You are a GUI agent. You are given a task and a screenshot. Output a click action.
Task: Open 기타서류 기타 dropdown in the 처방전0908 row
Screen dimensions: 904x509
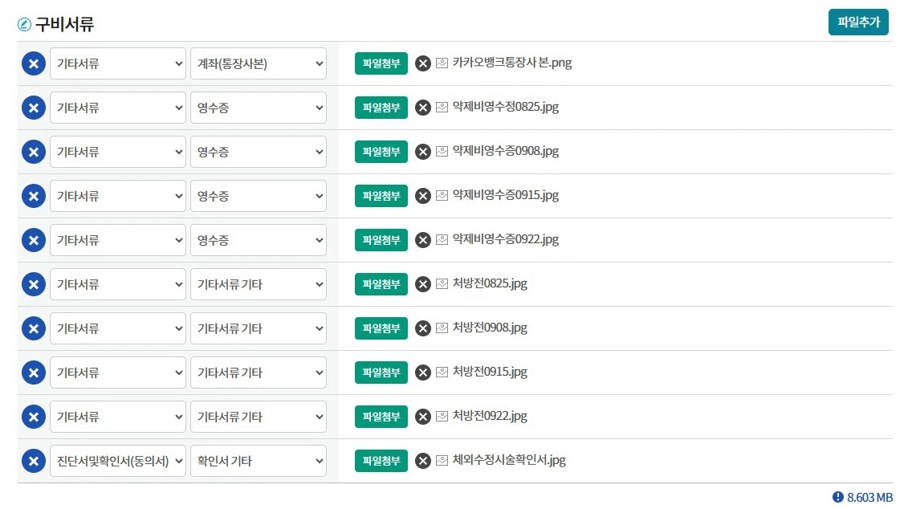click(x=258, y=328)
